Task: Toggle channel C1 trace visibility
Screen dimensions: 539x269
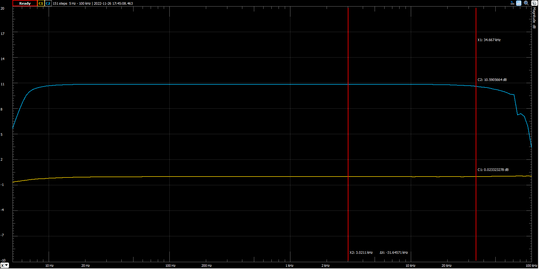Action: click(x=41, y=3)
